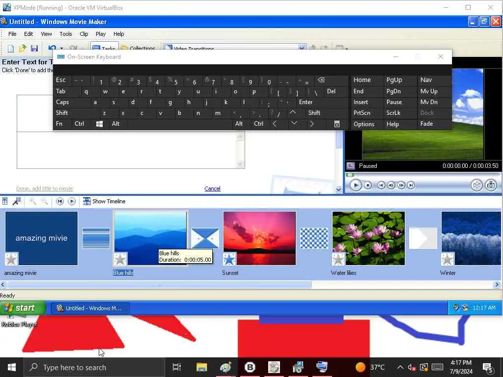
Task: Click inside the lower title text box
Action: pyautogui.click(x=127, y=150)
